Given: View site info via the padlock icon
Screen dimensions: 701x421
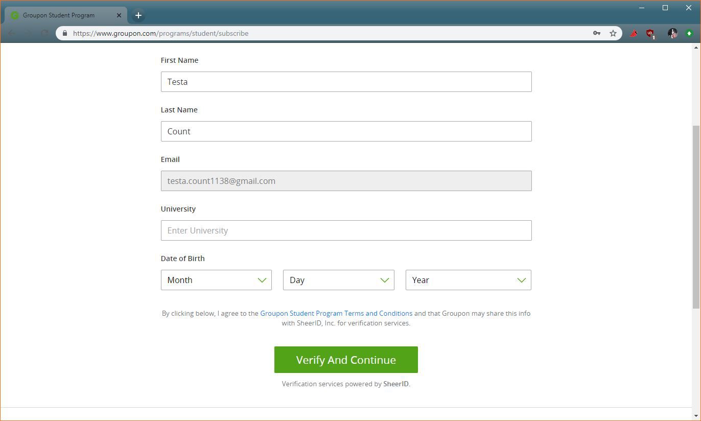Looking at the screenshot, I should 65,33.
